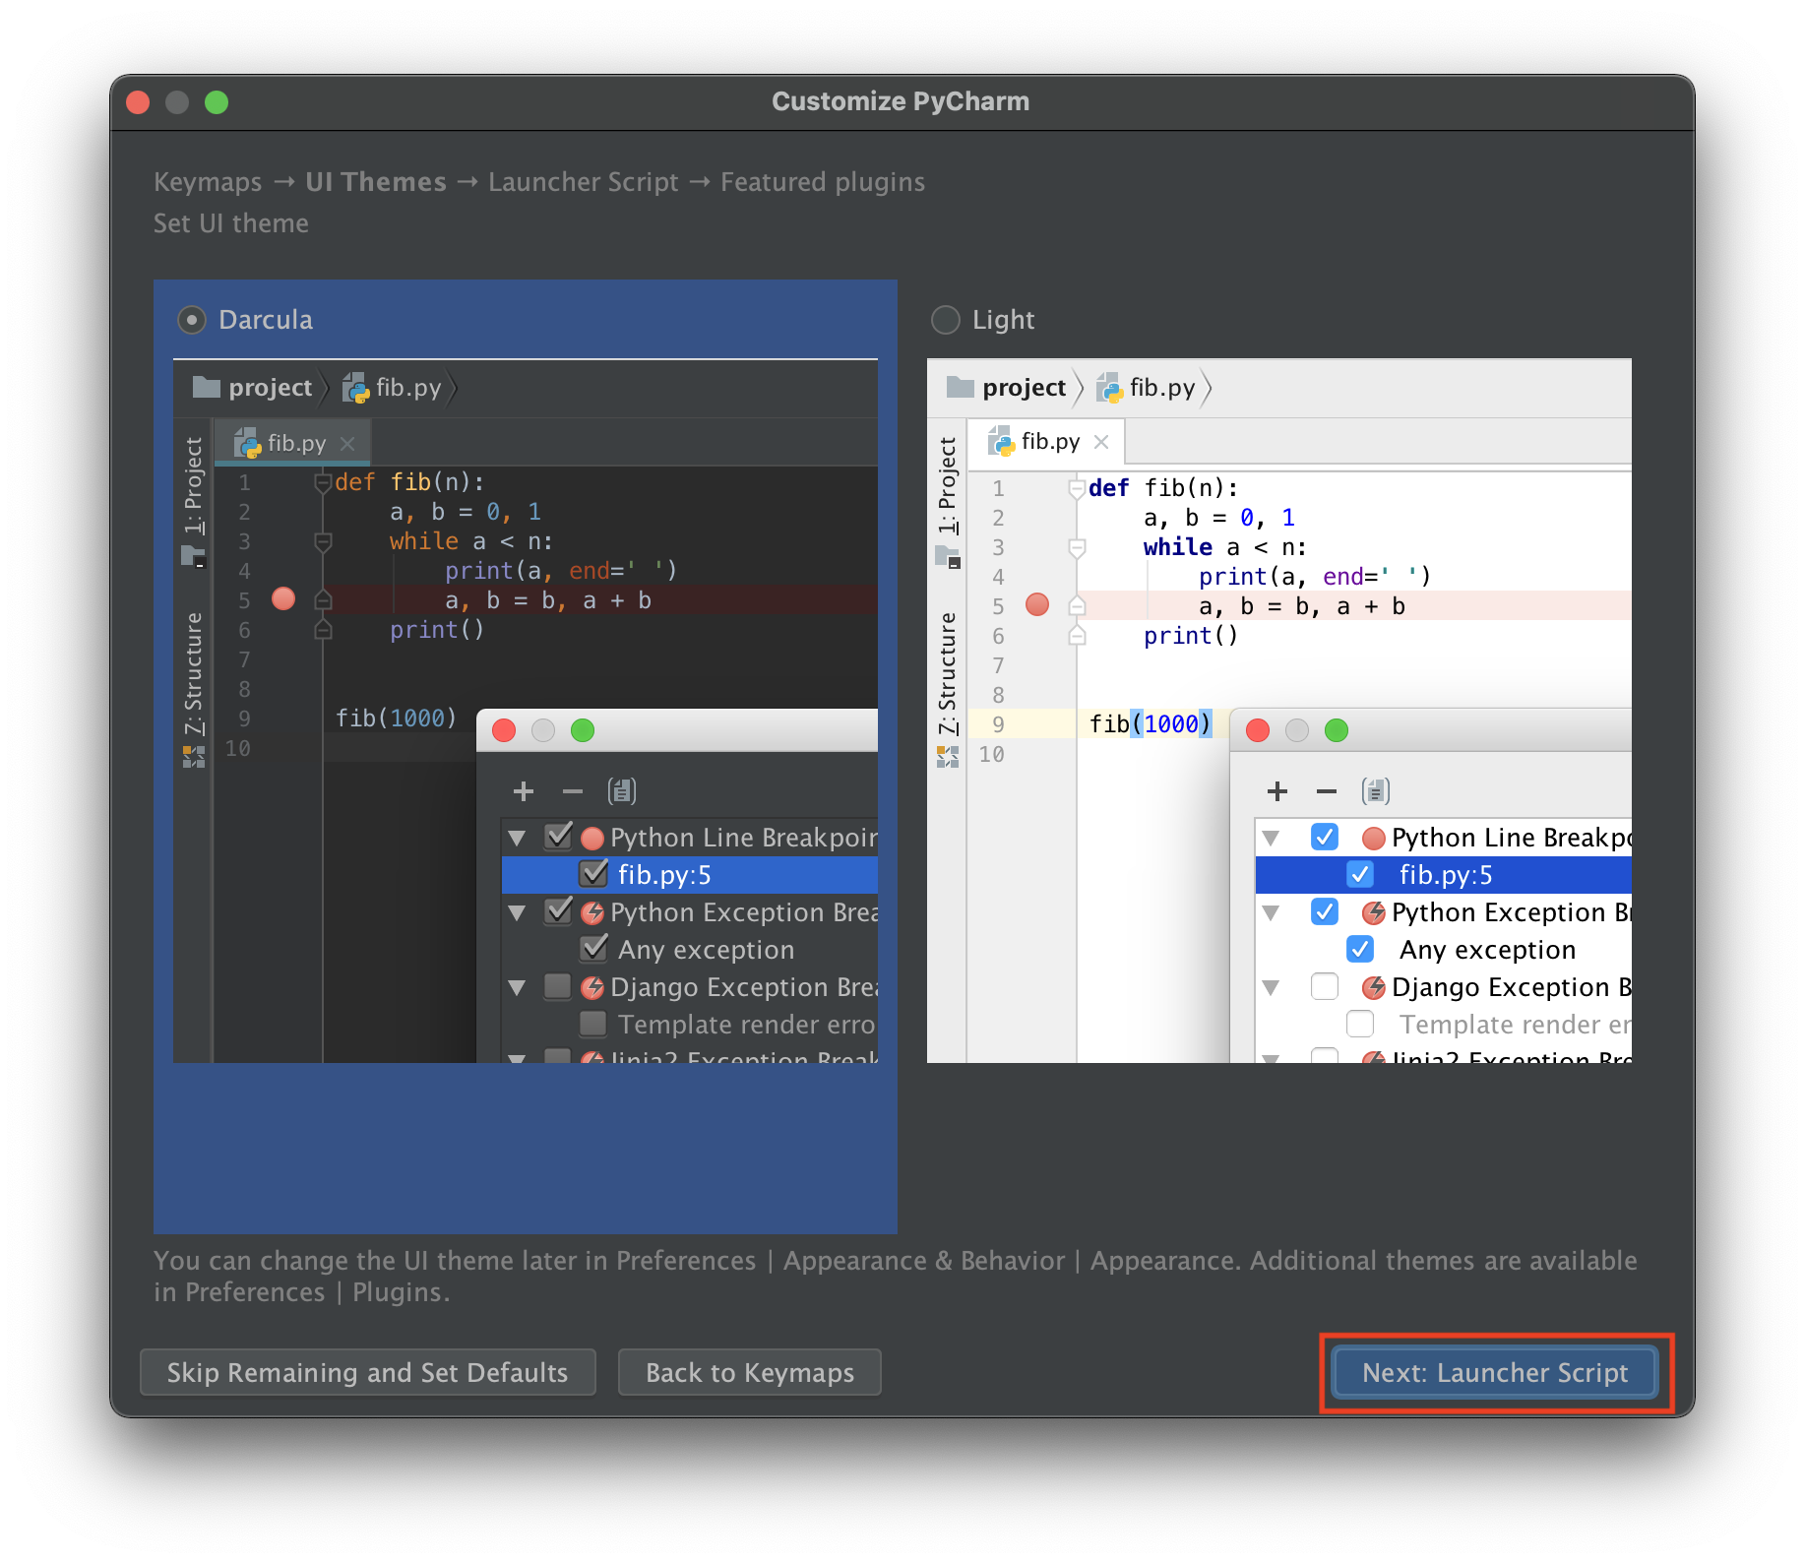Click add breakpoint plus icon in Light preview

(x=1277, y=791)
